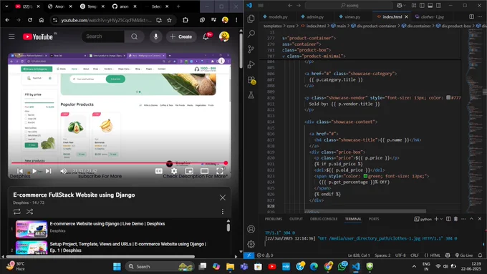Close the playlist panel

[x=223, y=197]
